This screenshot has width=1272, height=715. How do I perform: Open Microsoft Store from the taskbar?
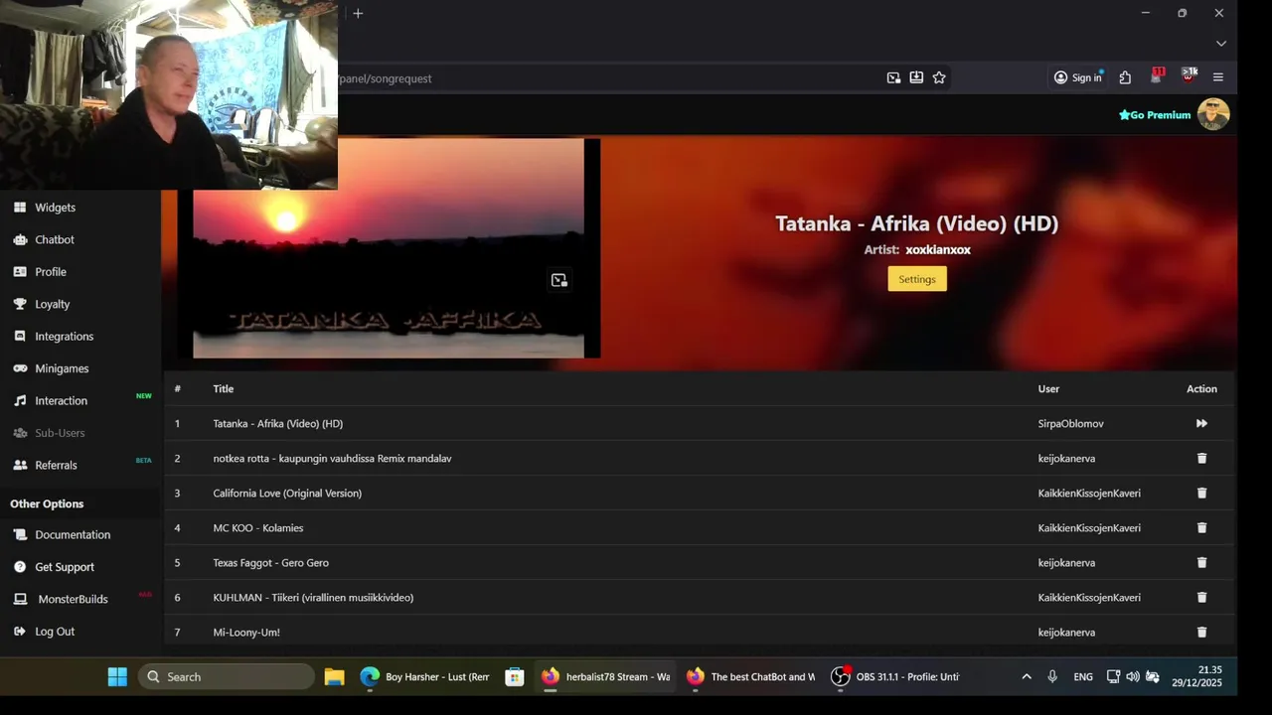514,676
